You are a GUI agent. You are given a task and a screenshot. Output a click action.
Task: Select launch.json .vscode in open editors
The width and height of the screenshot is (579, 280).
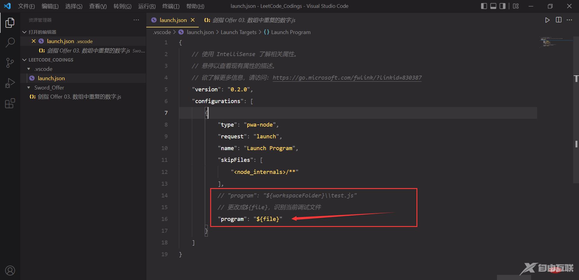click(x=83, y=41)
